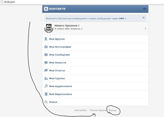The image size is (164, 117).
Task: Open Мои Ответы menu item
Action: coord(95,70)
